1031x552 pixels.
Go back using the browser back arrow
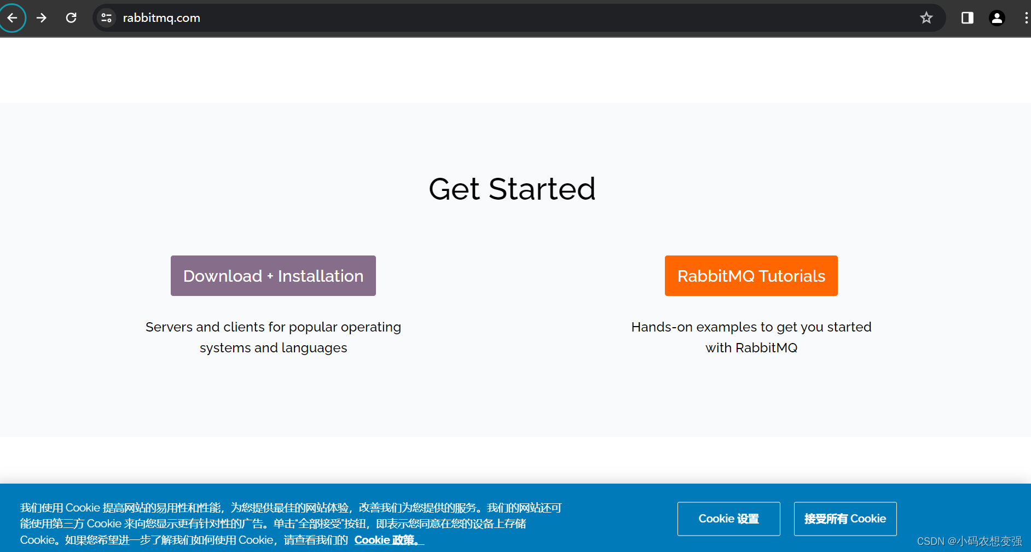point(12,18)
